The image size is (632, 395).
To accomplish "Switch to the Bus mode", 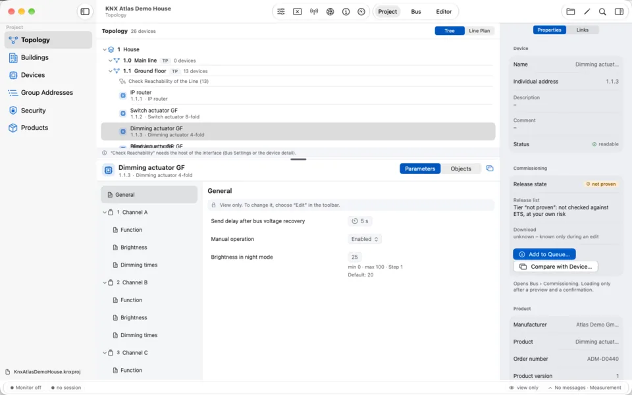I will (416, 12).
